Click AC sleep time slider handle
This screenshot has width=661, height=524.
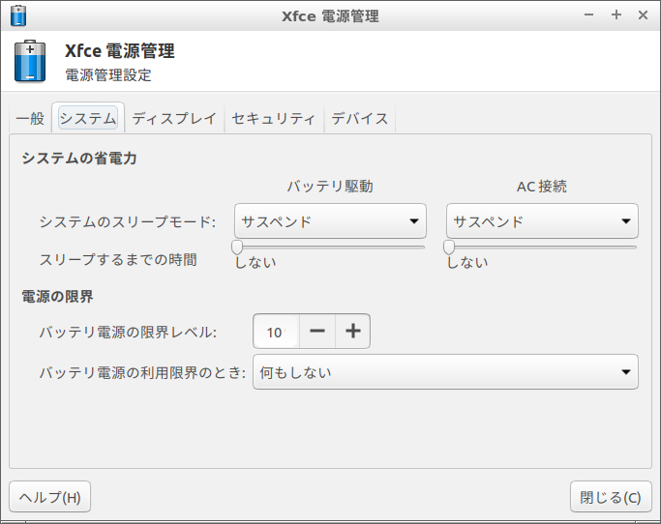click(449, 247)
